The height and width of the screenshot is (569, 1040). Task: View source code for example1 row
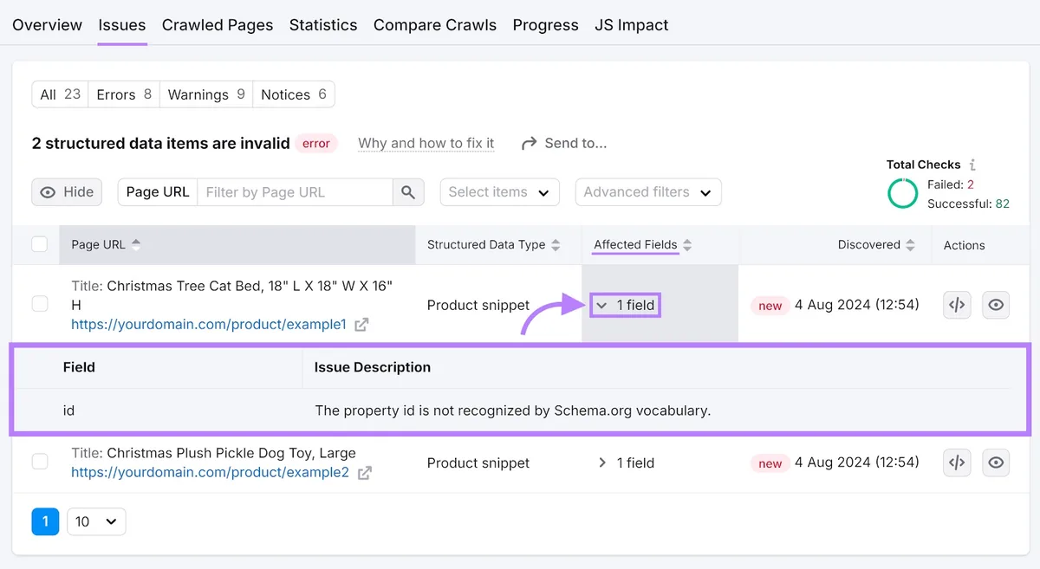[x=957, y=305]
